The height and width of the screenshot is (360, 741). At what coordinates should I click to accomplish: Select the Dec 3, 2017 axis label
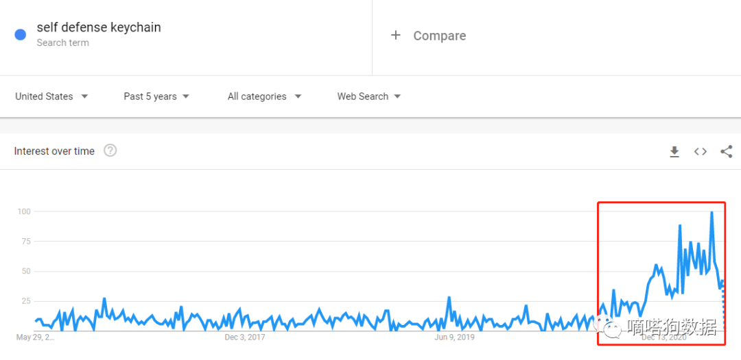point(245,337)
